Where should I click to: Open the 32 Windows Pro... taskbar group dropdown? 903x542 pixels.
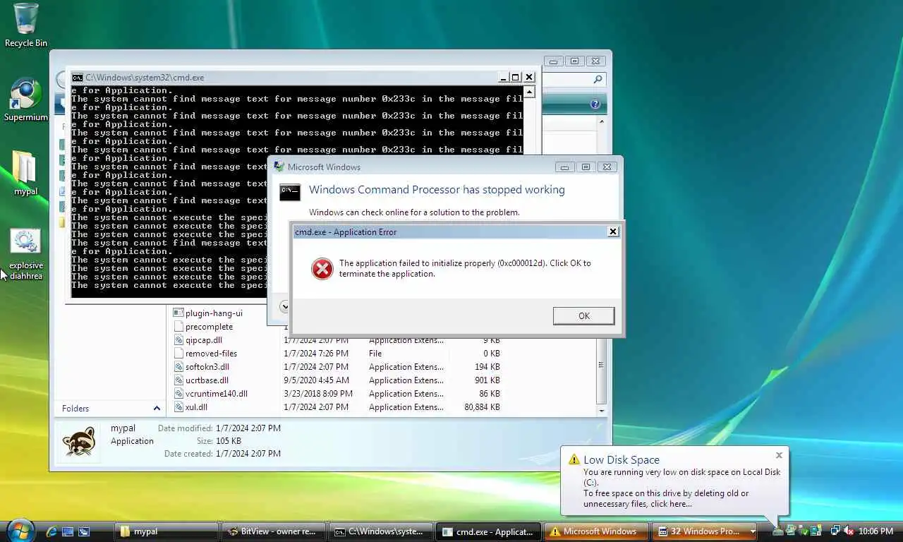(x=753, y=531)
